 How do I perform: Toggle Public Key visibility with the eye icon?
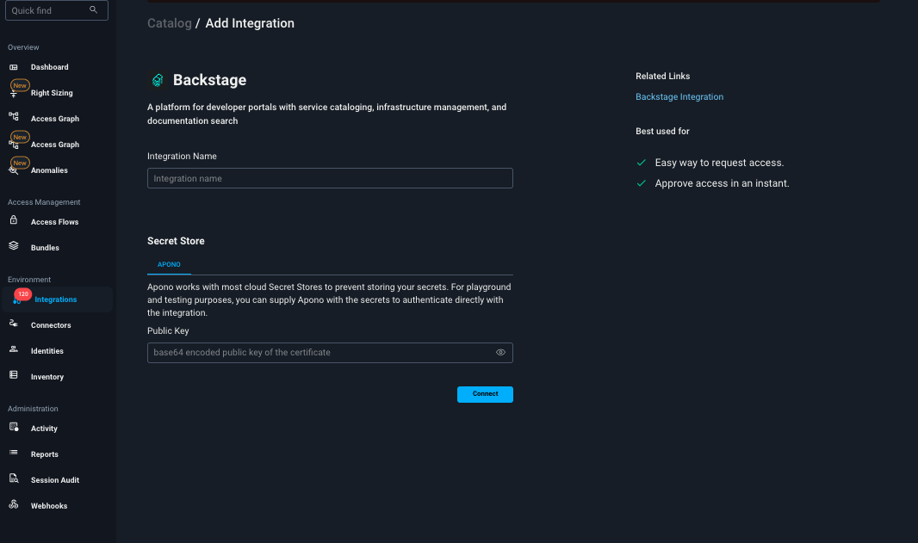pyautogui.click(x=500, y=353)
